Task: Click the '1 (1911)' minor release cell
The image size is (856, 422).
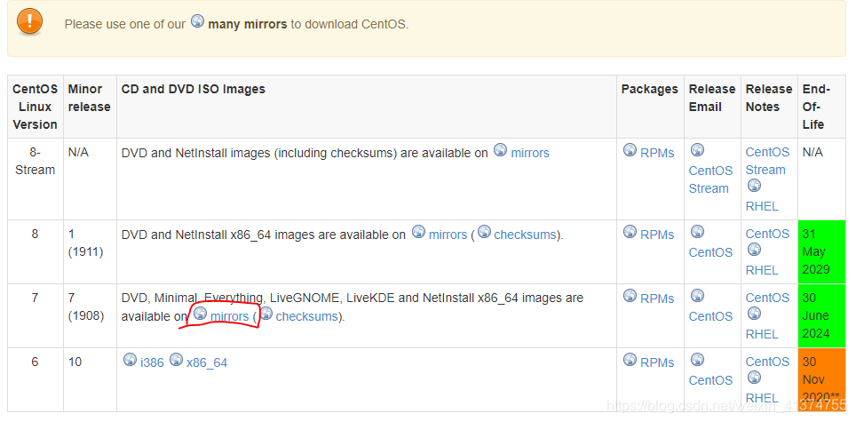Action: click(x=90, y=251)
